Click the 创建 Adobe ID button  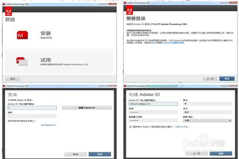[87, 108]
